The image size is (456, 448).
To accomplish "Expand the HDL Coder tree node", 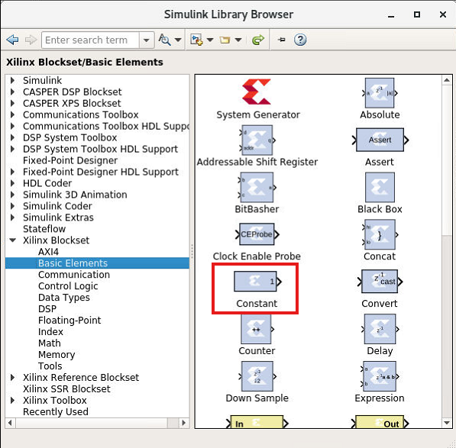I will coord(12,183).
